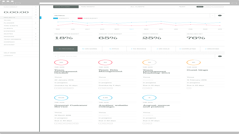Viewport: 239px width, 134px height.
Task: Click the help icon beside filter field
Action: click(220, 56)
